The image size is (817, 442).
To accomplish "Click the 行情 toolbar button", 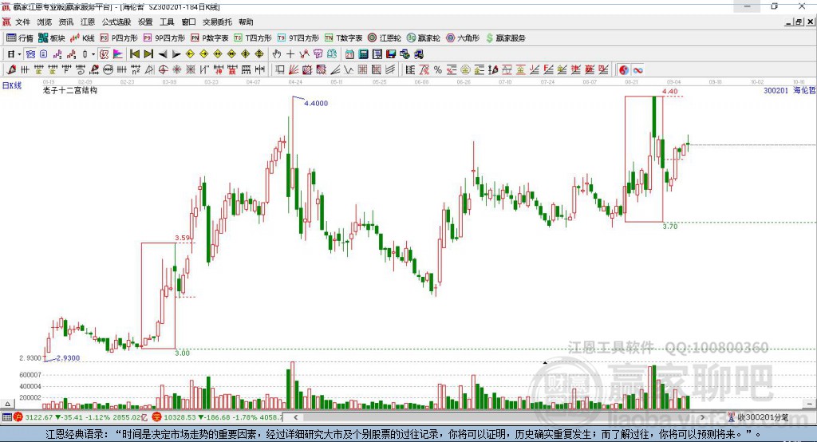I will (x=20, y=38).
